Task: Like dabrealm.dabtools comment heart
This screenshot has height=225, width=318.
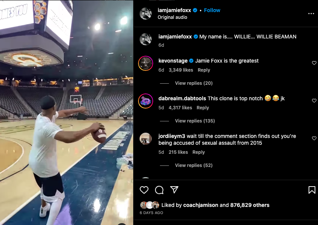Action: (x=314, y=101)
